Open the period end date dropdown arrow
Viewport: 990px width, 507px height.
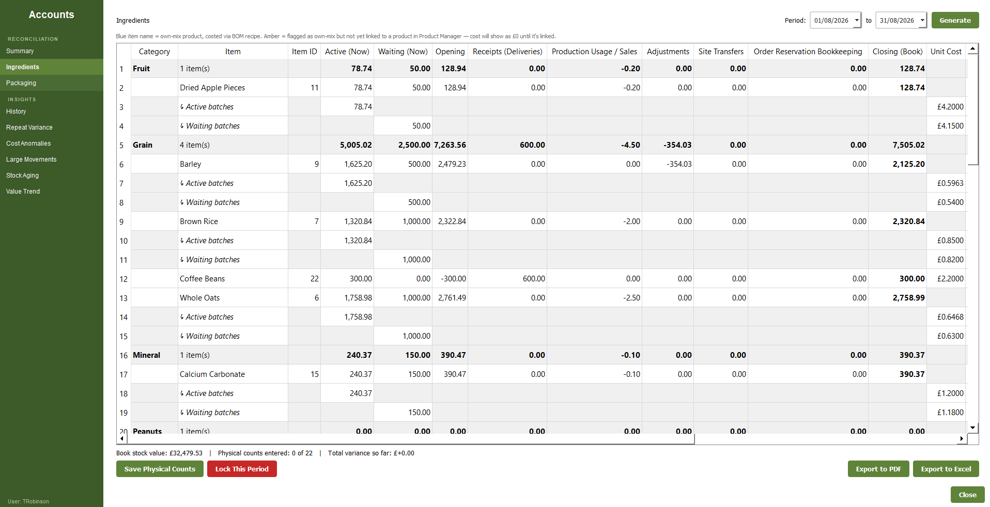[x=922, y=21]
